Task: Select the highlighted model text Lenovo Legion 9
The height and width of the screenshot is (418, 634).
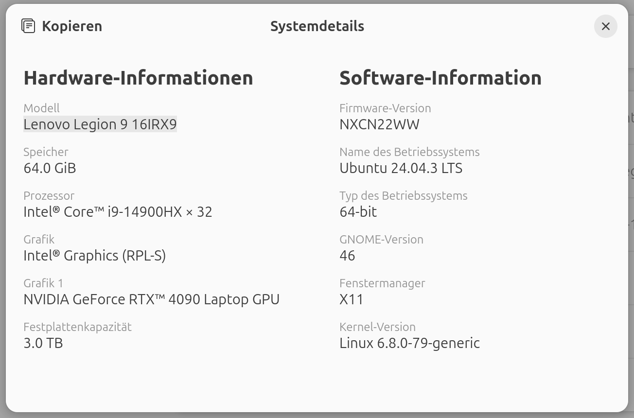Action: (100, 124)
